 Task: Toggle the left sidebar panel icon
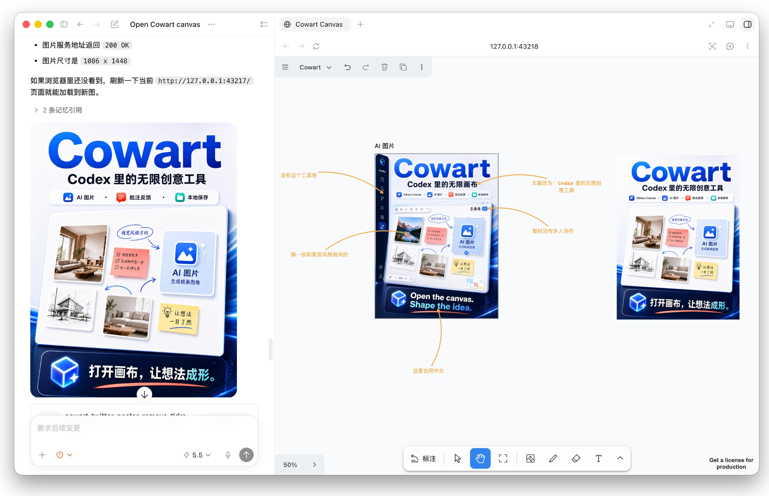click(64, 24)
